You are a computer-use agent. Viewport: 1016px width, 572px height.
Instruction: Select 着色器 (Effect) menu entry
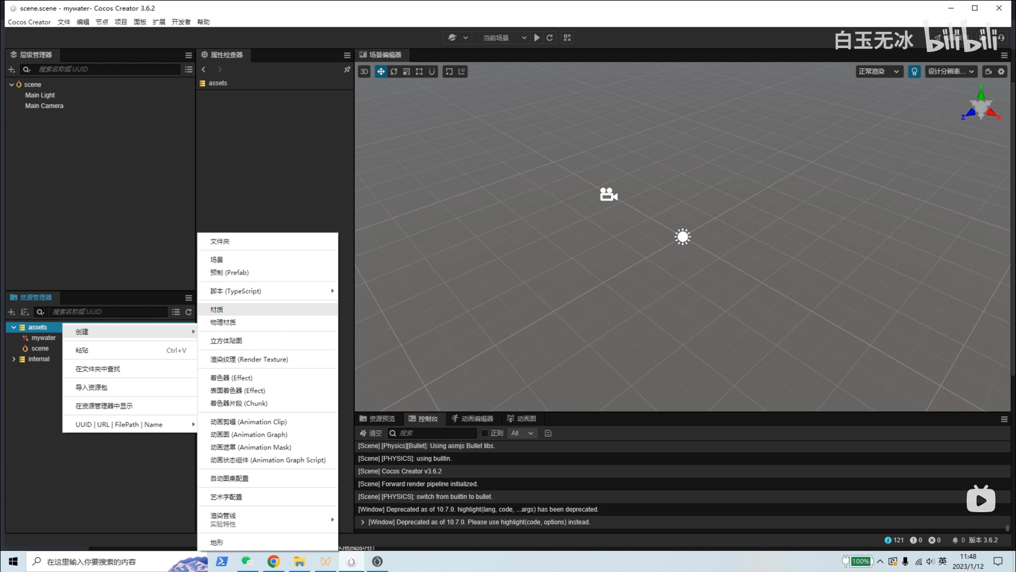pyautogui.click(x=231, y=378)
